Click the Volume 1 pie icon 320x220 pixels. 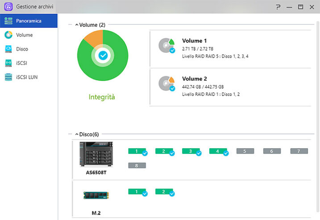click(x=166, y=46)
